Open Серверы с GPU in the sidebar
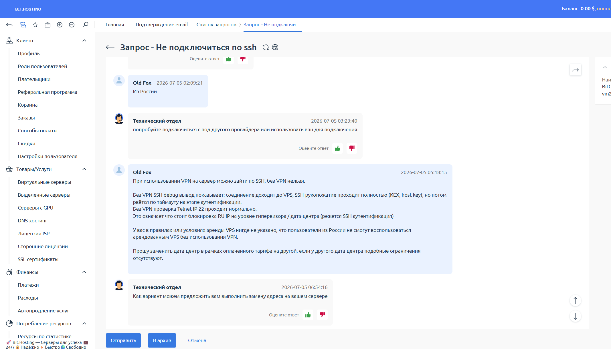Viewport: 611px width, 349px height. [35, 208]
